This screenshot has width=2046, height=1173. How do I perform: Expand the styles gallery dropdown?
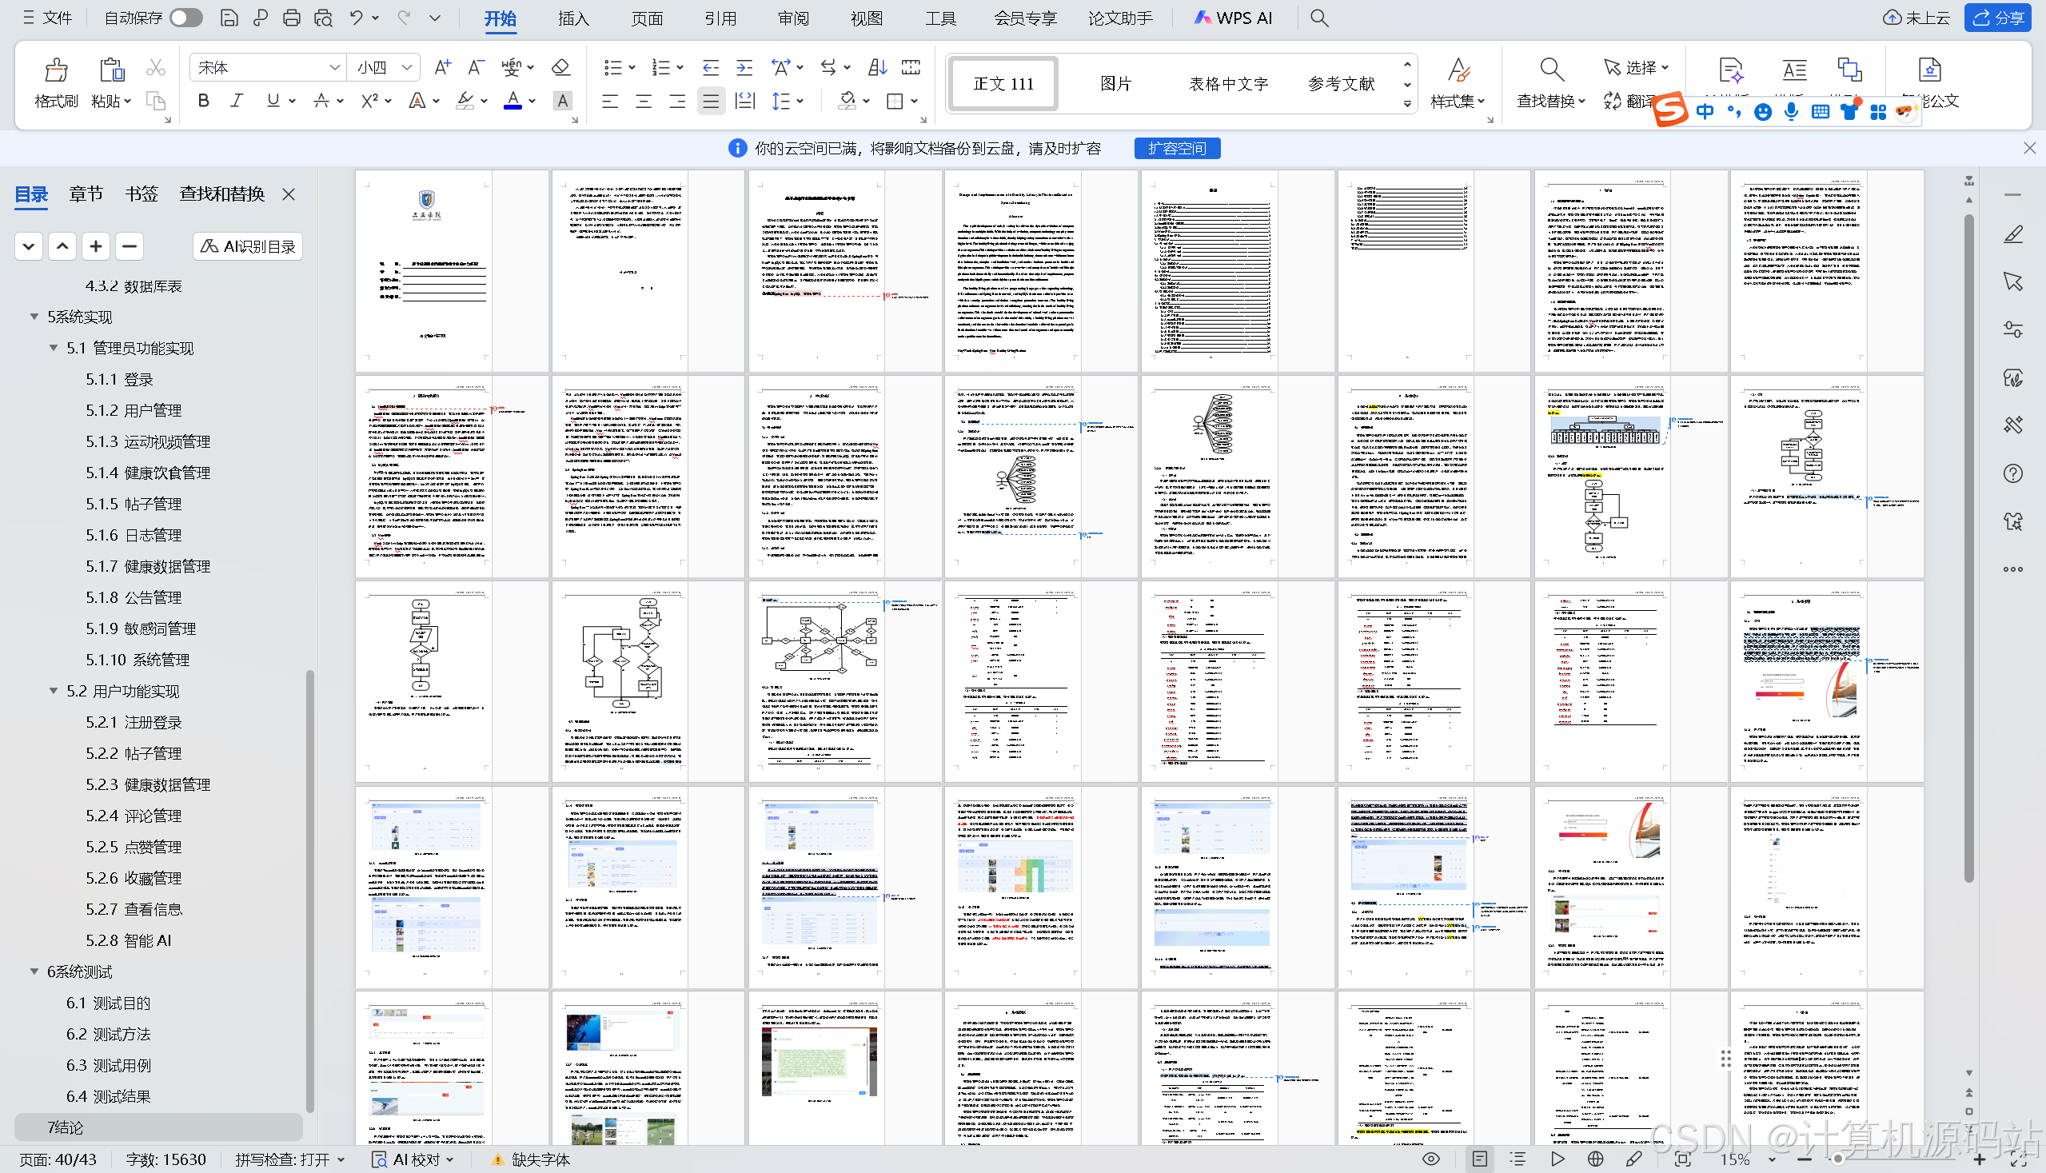click(1407, 104)
